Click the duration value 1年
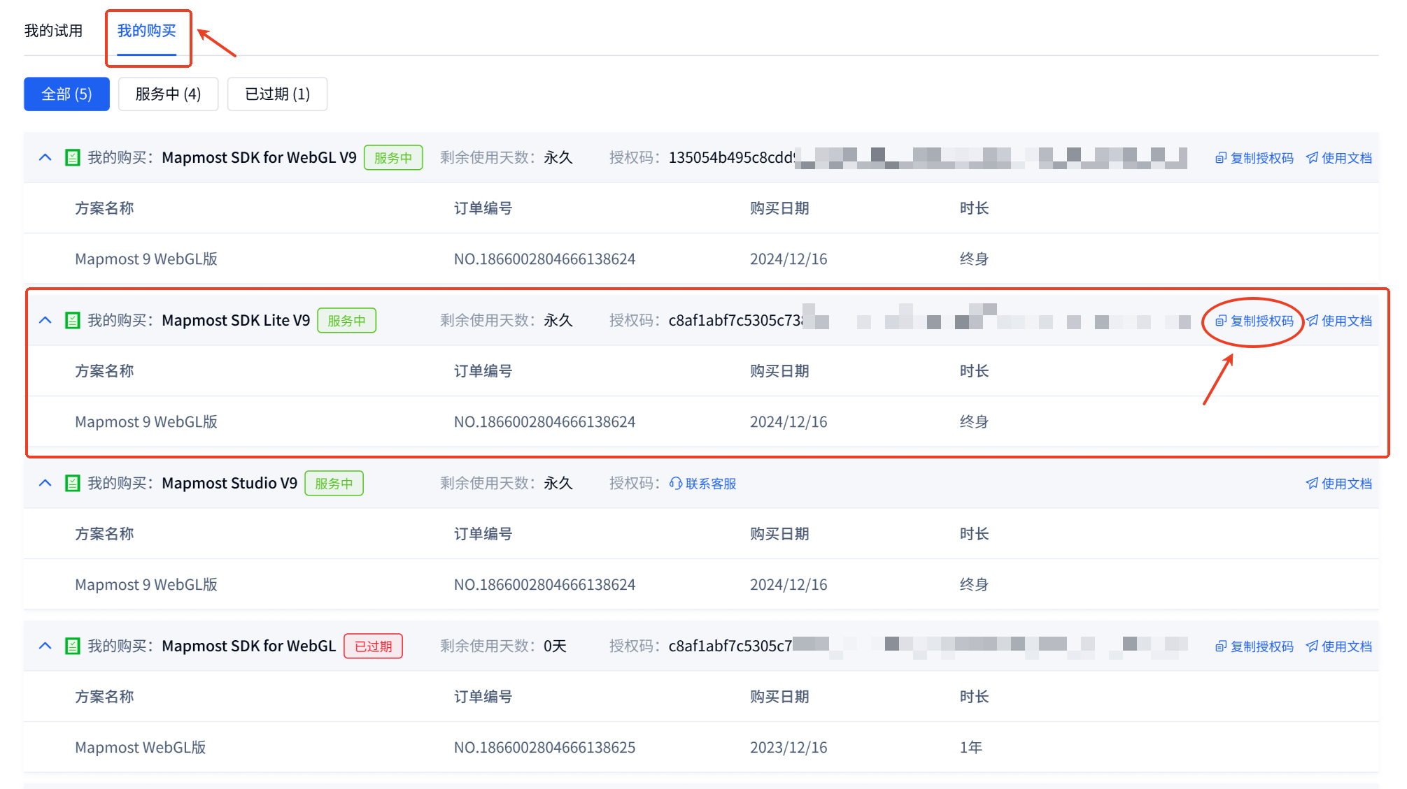Screen dimensions: 1407x789 coord(971,747)
